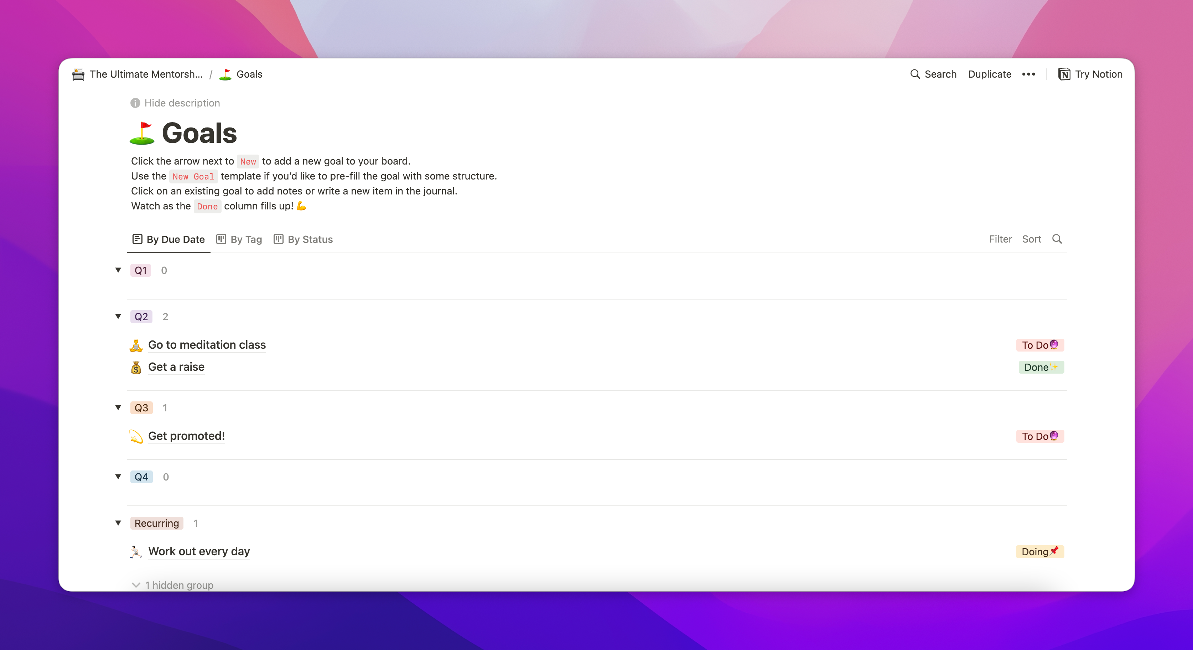Click the runner icon beside Work out every day
Viewport: 1193px width, 650px height.
pyautogui.click(x=136, y=551)
